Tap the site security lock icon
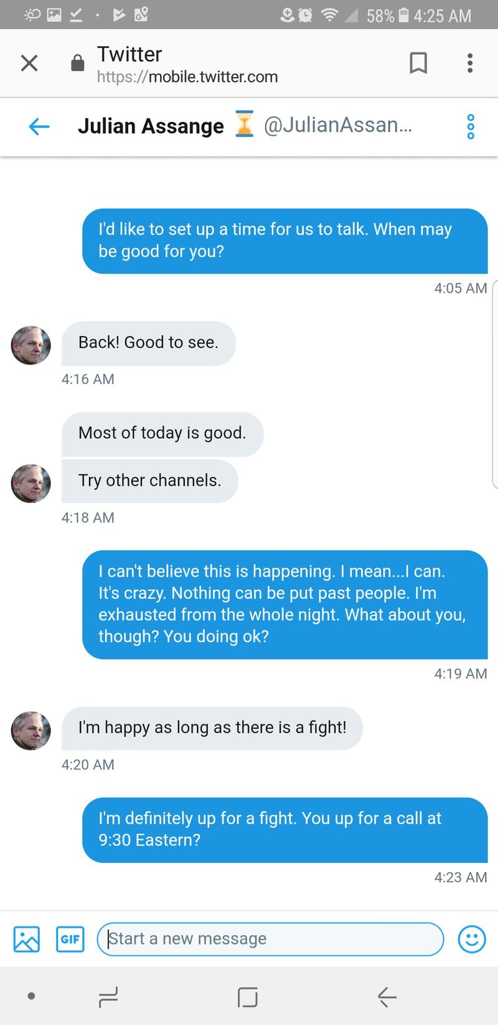The height and width of the screenshot is (1025, 498). coord(78,64)
